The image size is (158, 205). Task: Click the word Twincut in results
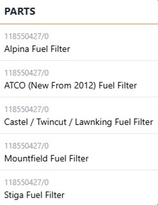(52, 122)
